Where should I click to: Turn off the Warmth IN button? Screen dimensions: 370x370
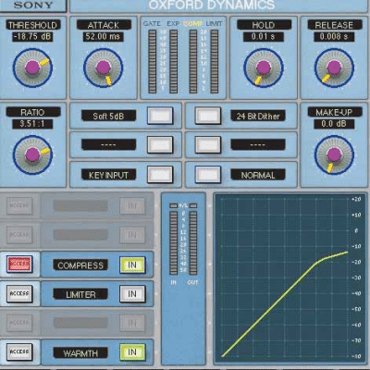(132, 352)
